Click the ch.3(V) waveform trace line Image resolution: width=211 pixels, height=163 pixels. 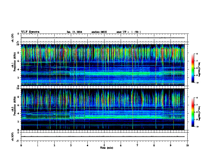tap(103, 137)
